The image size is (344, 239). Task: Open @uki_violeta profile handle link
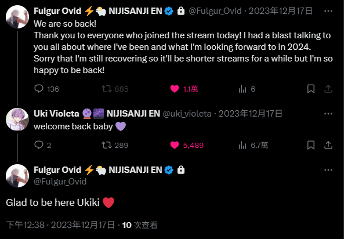coord(187,114)
